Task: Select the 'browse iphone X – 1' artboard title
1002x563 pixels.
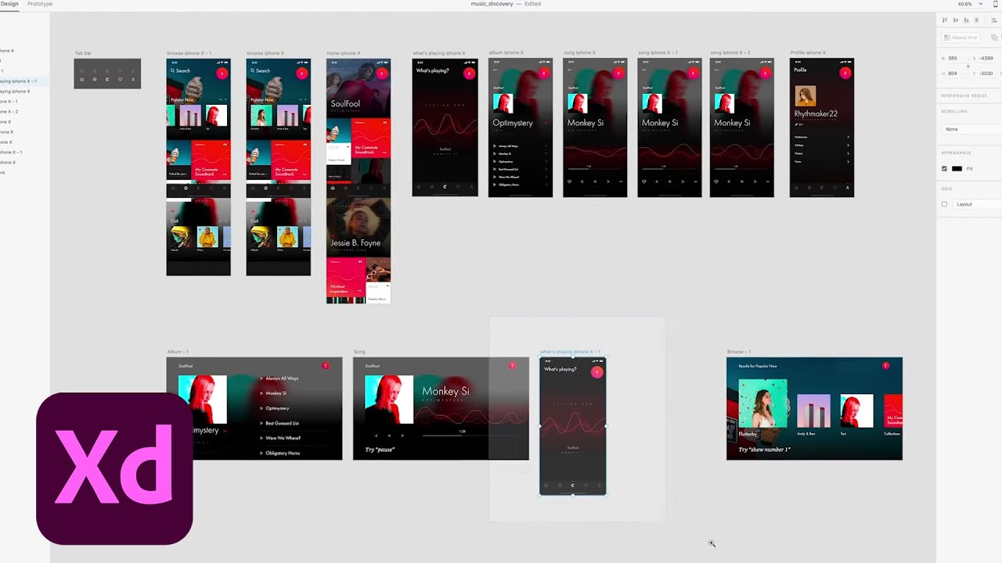Action: (189, 53)
